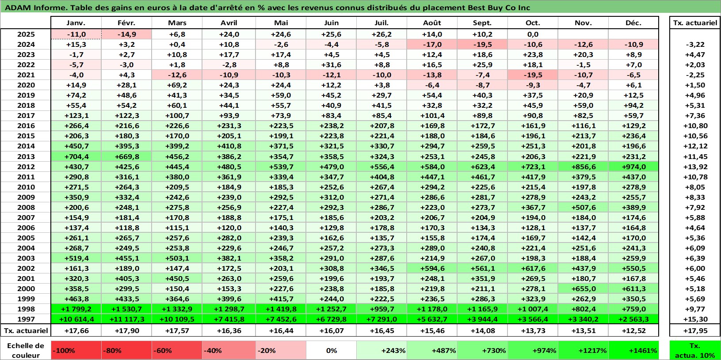Select the 2012 year row label
This screenshot has height=360, width=721.
[26, 167]
